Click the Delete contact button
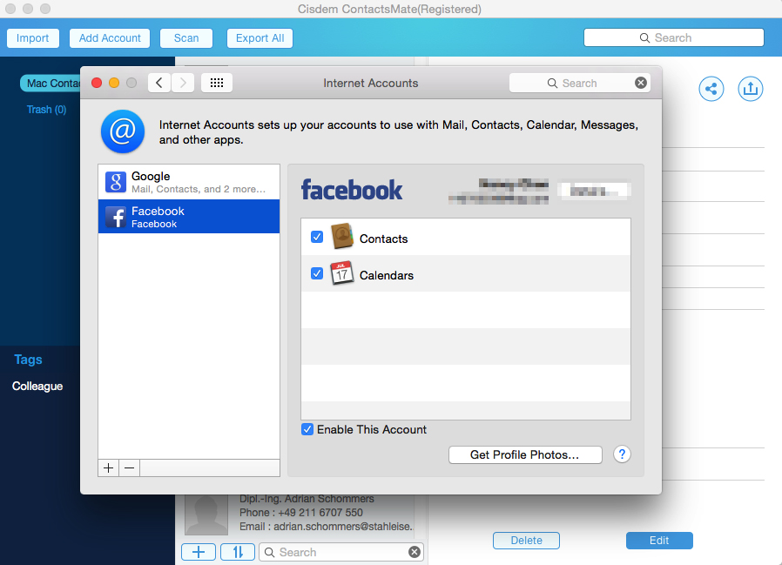The width and height of the screenshot is (782, 565). (x=526, y=541)
